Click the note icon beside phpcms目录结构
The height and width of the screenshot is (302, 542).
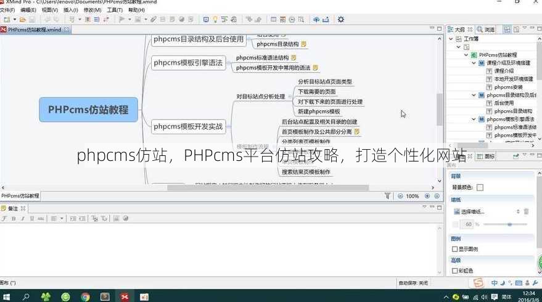click(303, 44)
